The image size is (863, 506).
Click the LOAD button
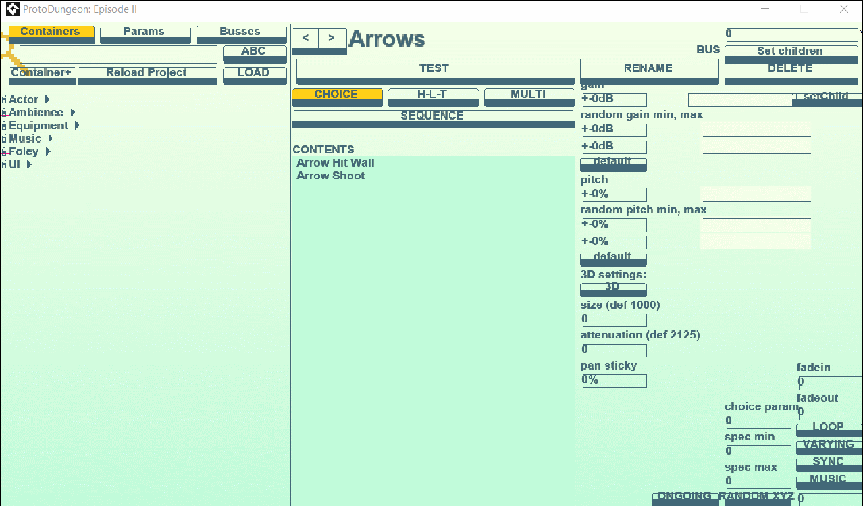point(255,76)
